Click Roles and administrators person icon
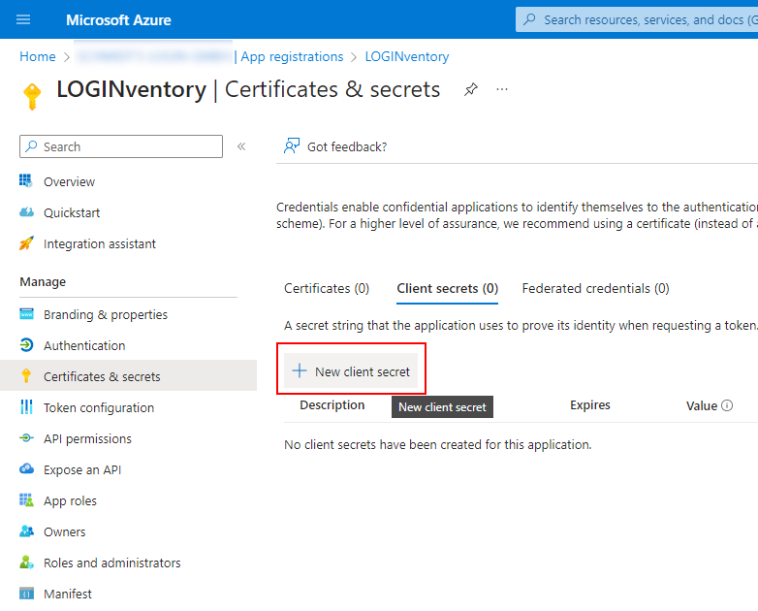This screenshot has height=611, width=758. [x=26, y=563]
